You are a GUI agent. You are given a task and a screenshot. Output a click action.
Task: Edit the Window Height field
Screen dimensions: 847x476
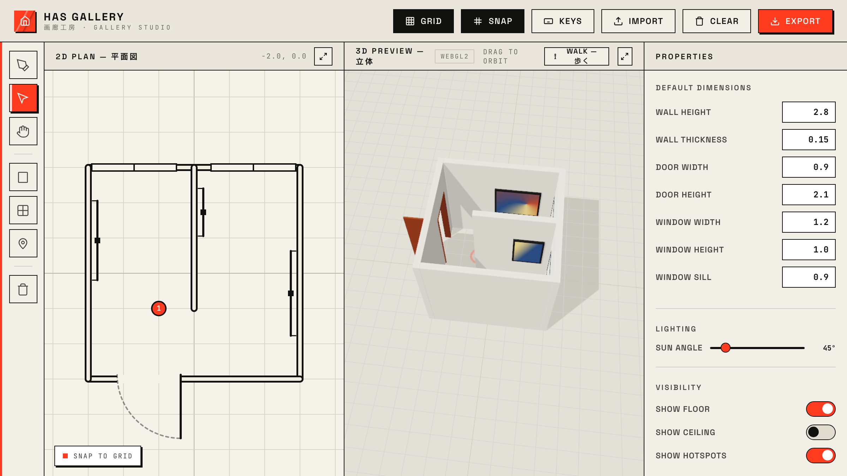click(809, 250)
